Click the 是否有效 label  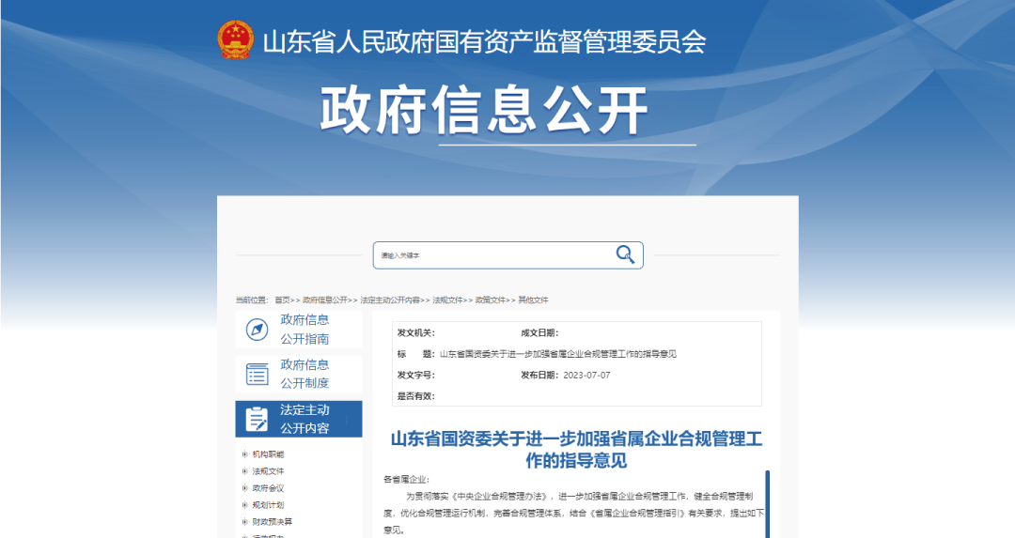coord(415,395)
